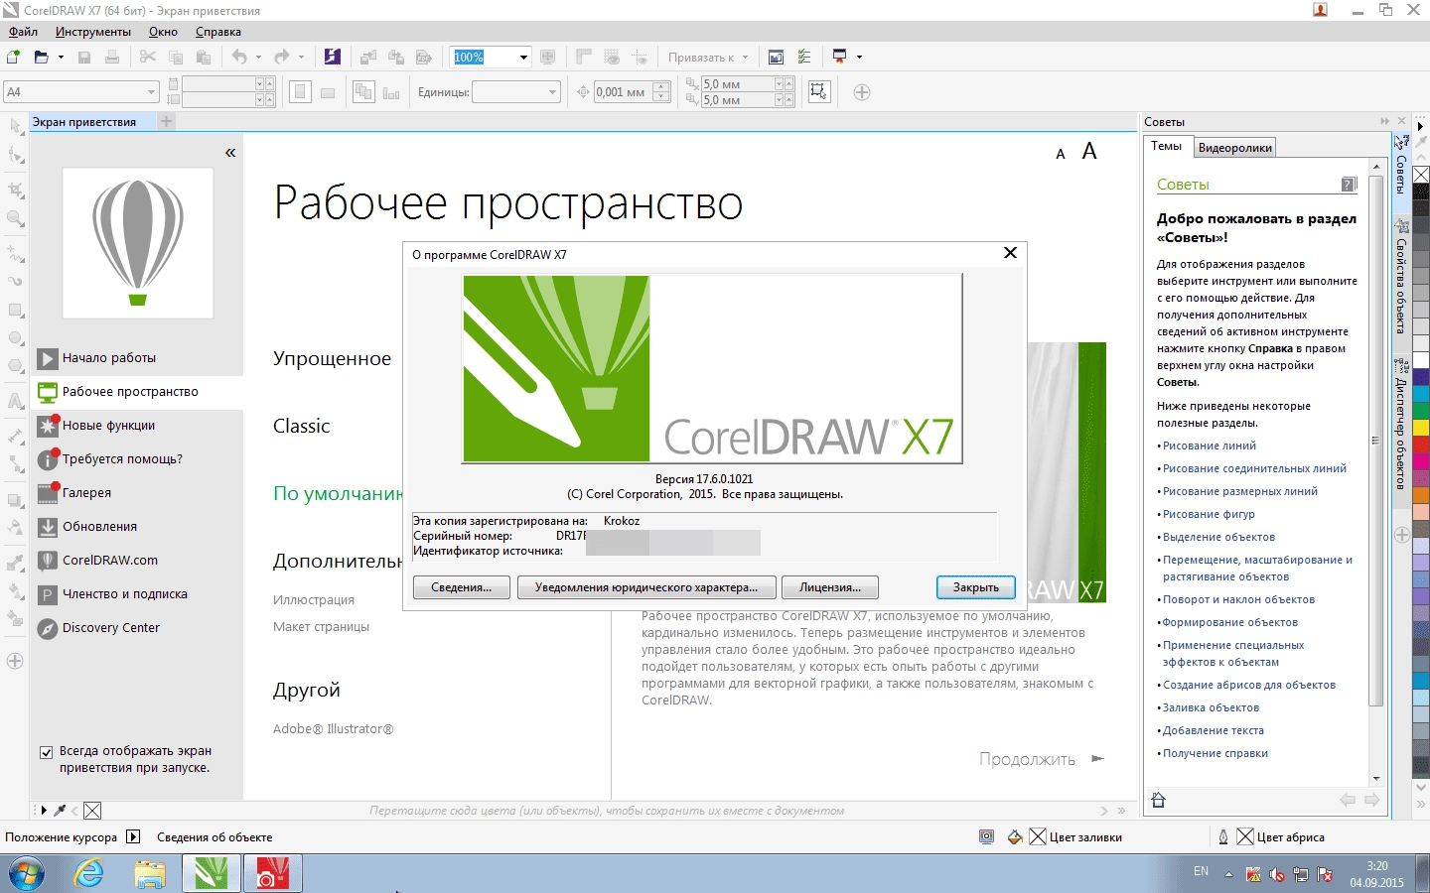Add a new document tab with plus
Image resolution: width=1430 pixels, height=893 pixels.
pos(167,121)
